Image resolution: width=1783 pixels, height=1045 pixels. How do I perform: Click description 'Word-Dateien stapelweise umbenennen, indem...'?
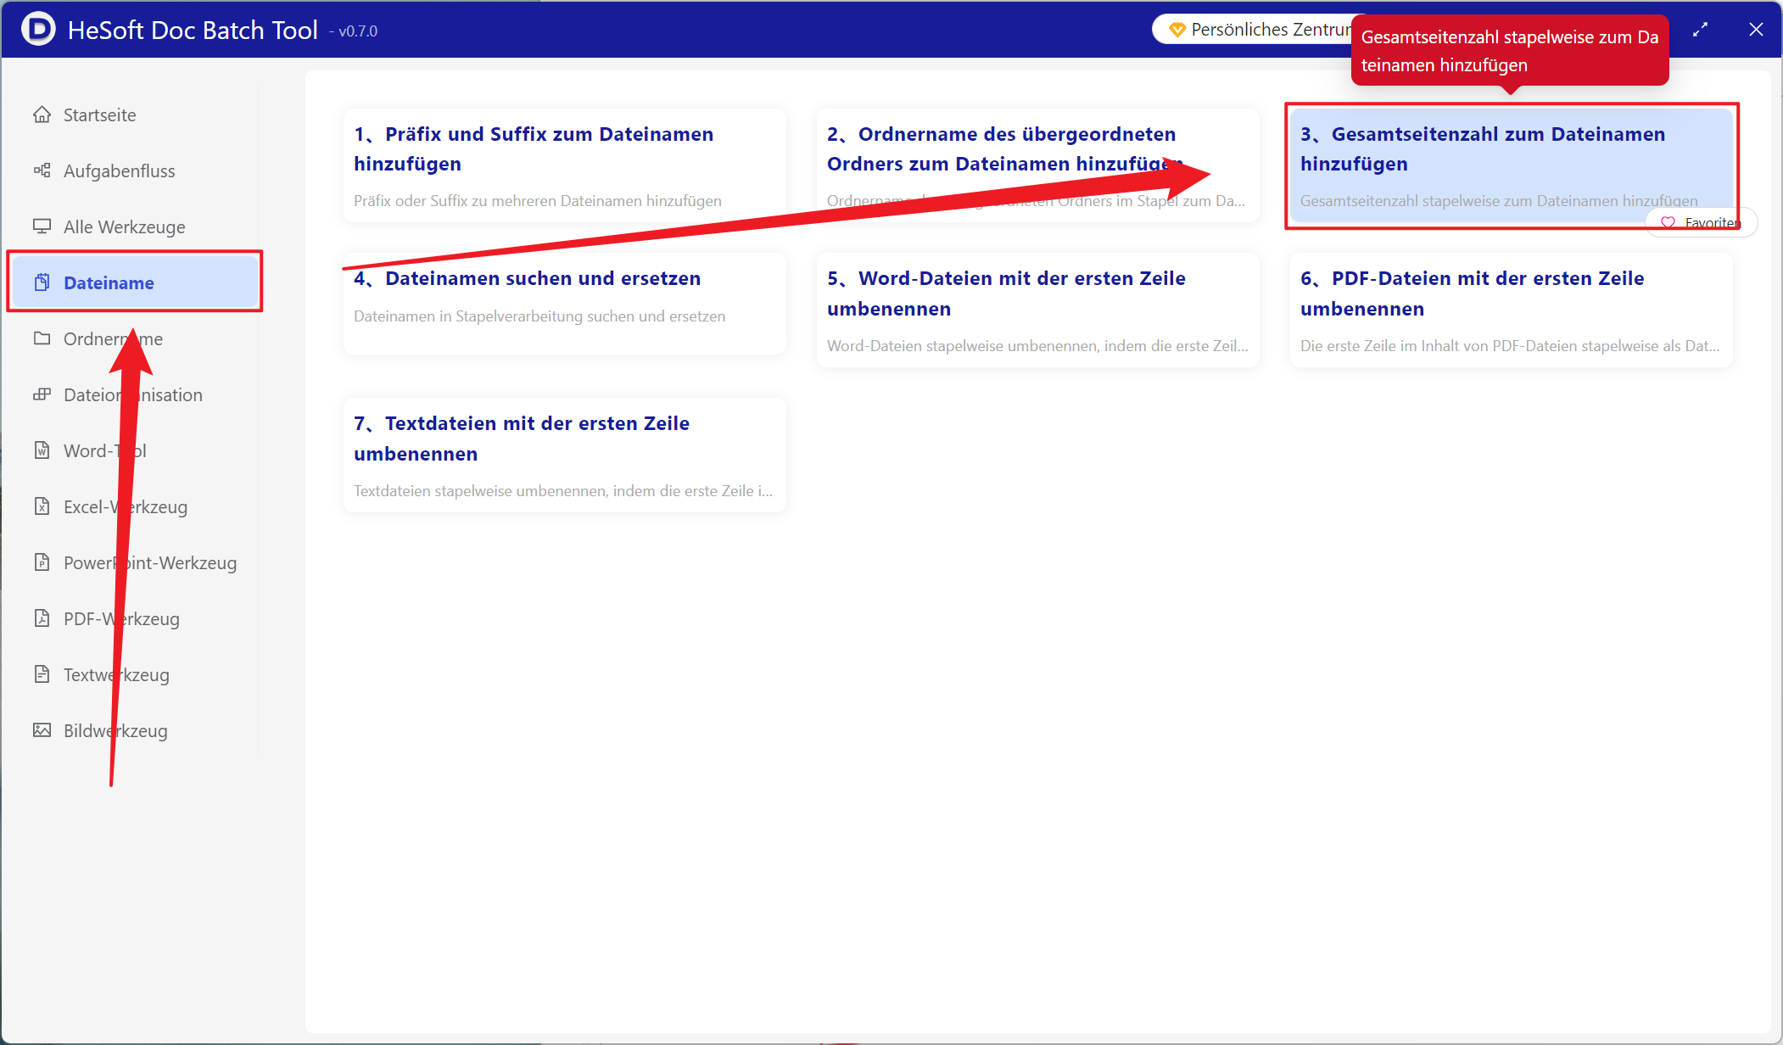[1037, 346]
